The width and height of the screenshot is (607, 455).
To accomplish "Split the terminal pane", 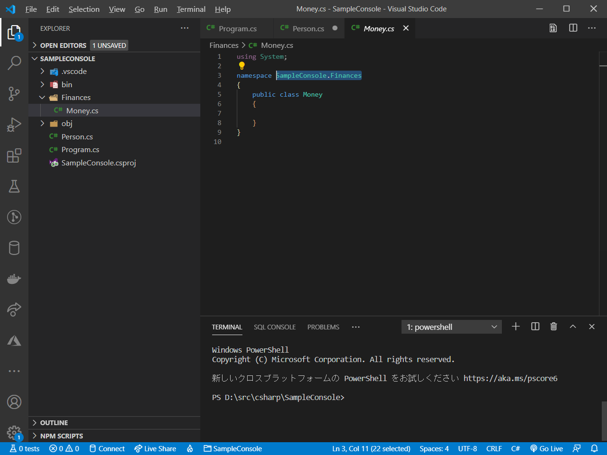I will (535, 327).
